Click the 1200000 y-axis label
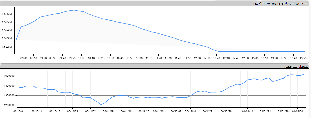The image size is (311, 118). 9,105
